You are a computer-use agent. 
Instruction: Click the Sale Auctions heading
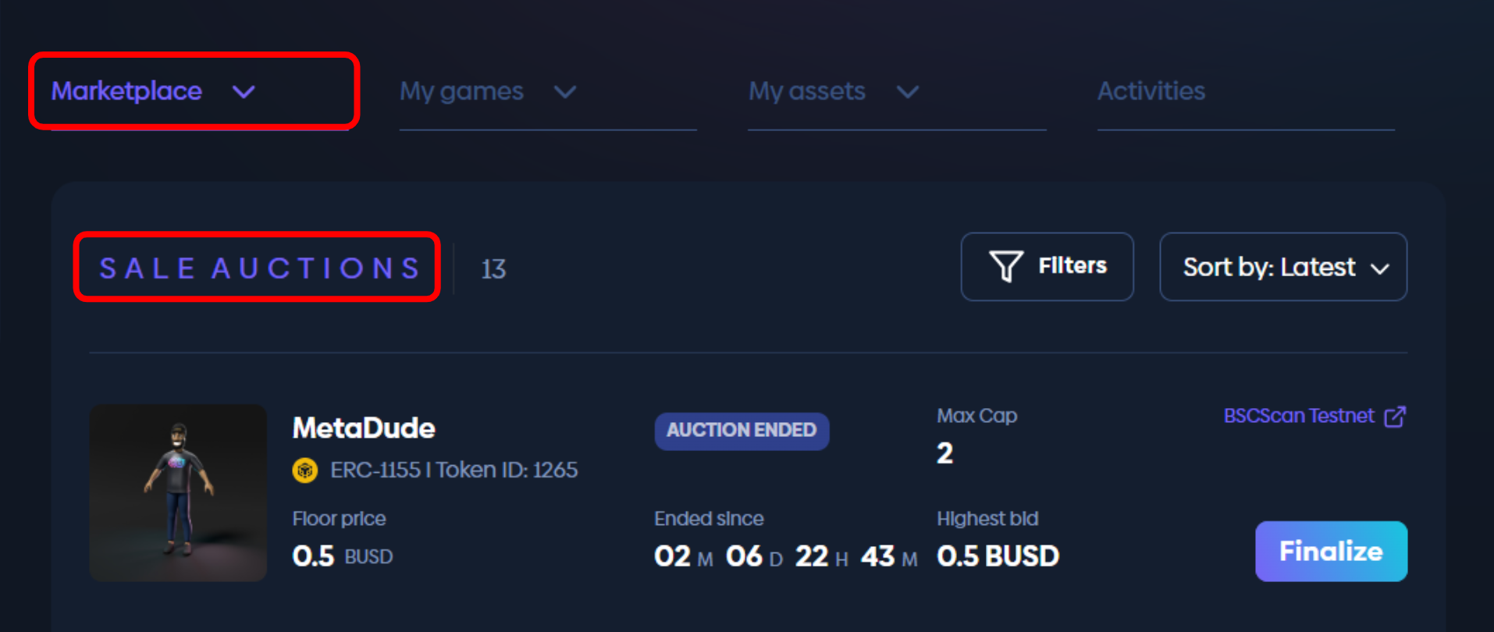tap(258, 268)
